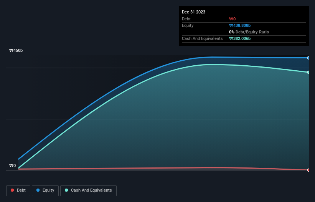315x202 pixels.
Task: Click the Cash And Equivalents tooltip label
Action: click(202, 38)
